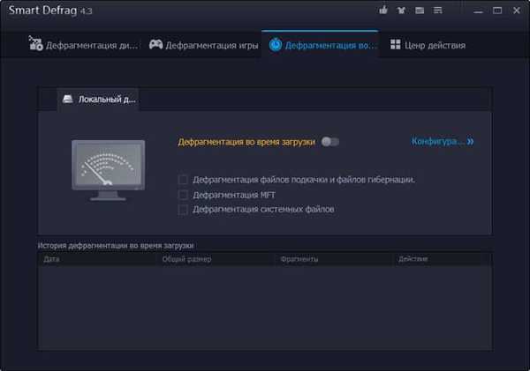Open the Дефрагментация игры tab

tap(203, 45)
